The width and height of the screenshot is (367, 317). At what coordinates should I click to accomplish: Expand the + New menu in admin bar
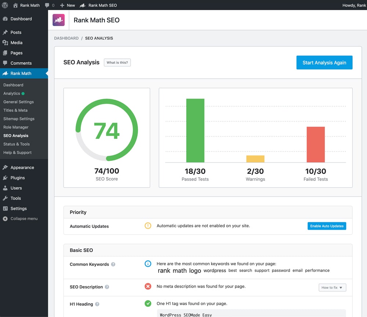coord(67,5)
